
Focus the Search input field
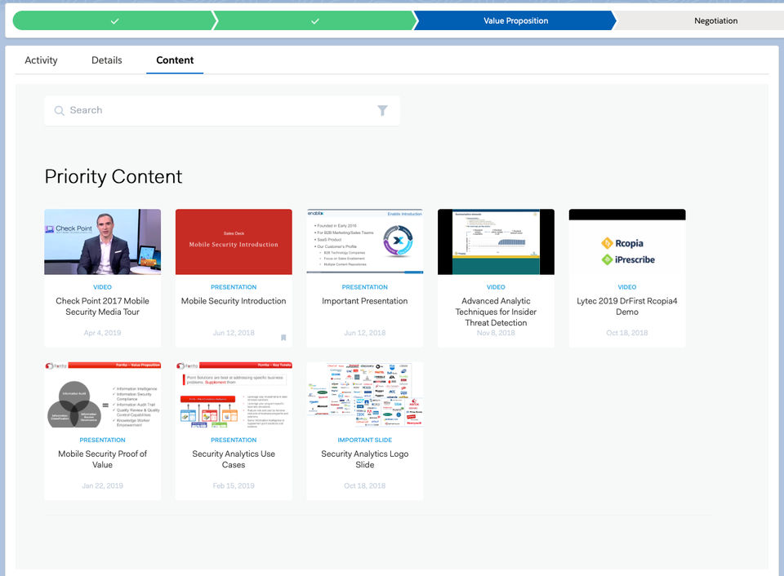click(222, 110)
